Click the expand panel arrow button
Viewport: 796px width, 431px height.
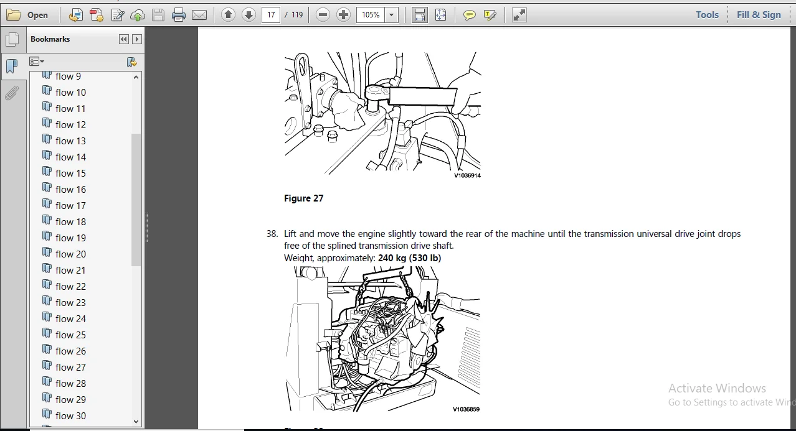point(137,39)
